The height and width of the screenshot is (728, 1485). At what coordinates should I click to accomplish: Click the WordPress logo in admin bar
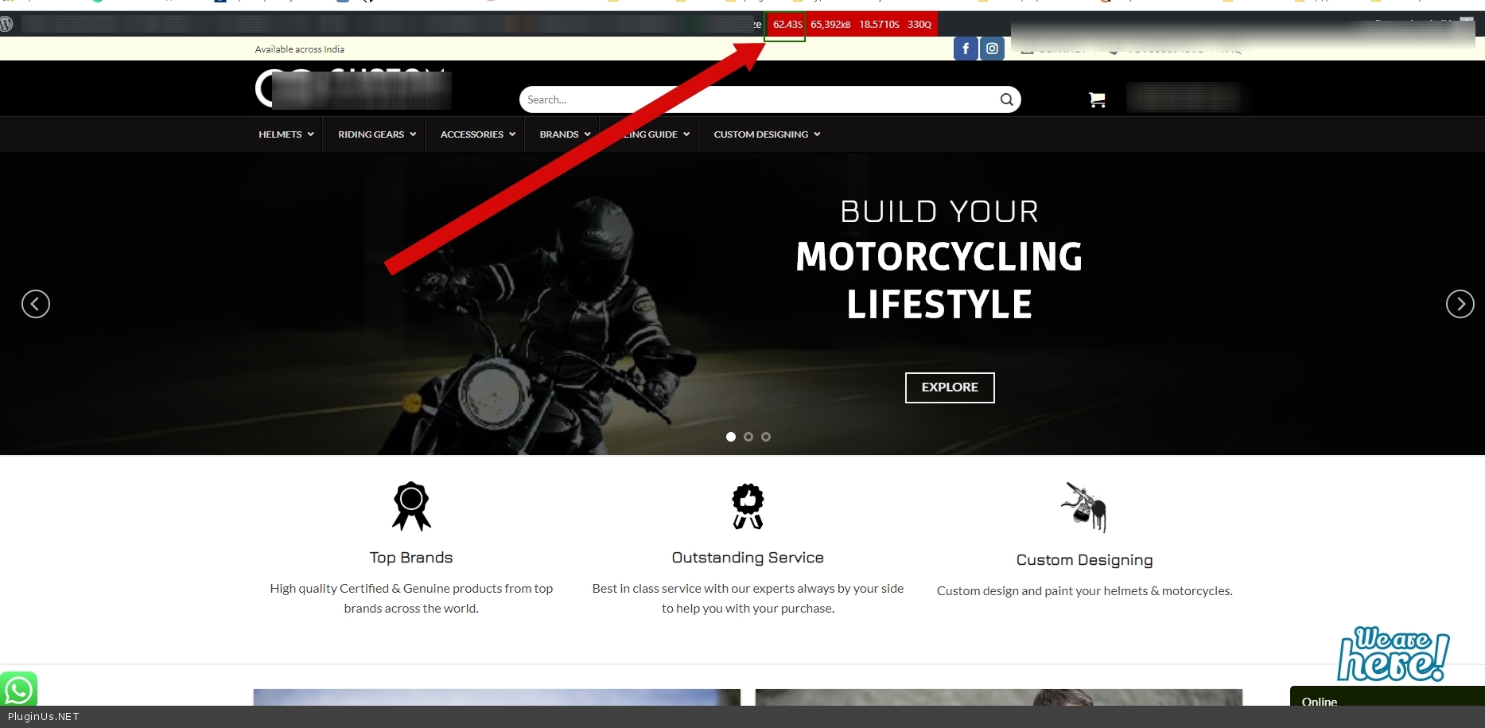7,24
